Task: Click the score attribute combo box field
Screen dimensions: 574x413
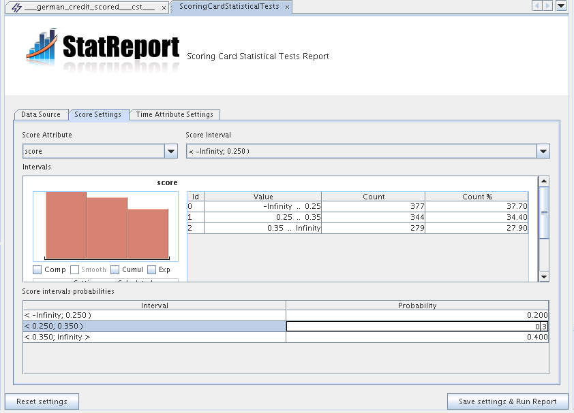Action: coord(93,151)
